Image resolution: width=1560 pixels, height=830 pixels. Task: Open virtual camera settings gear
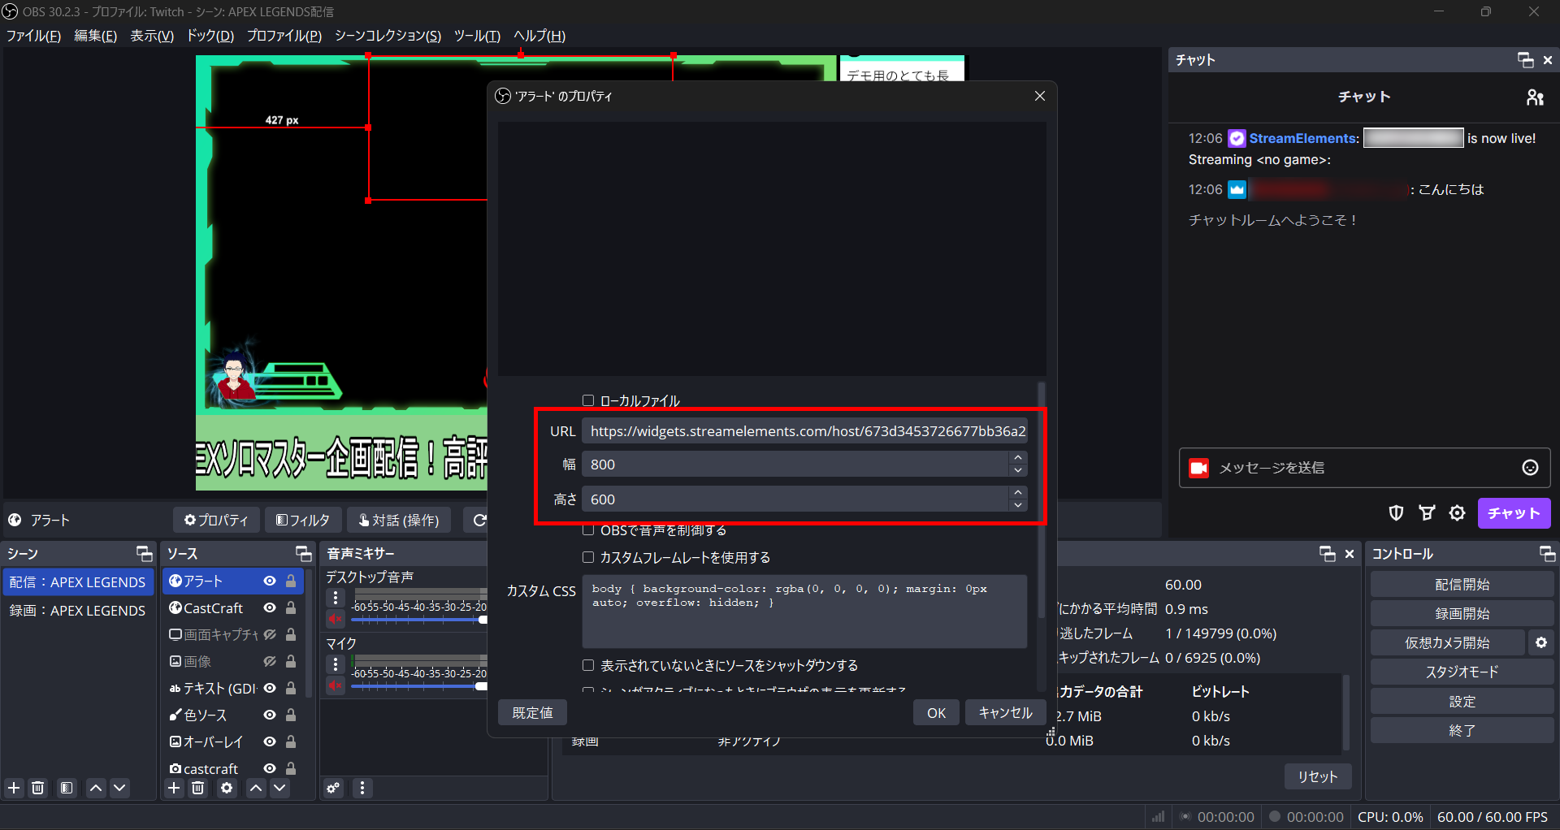pyautogui.click(x=1541, y=642)
